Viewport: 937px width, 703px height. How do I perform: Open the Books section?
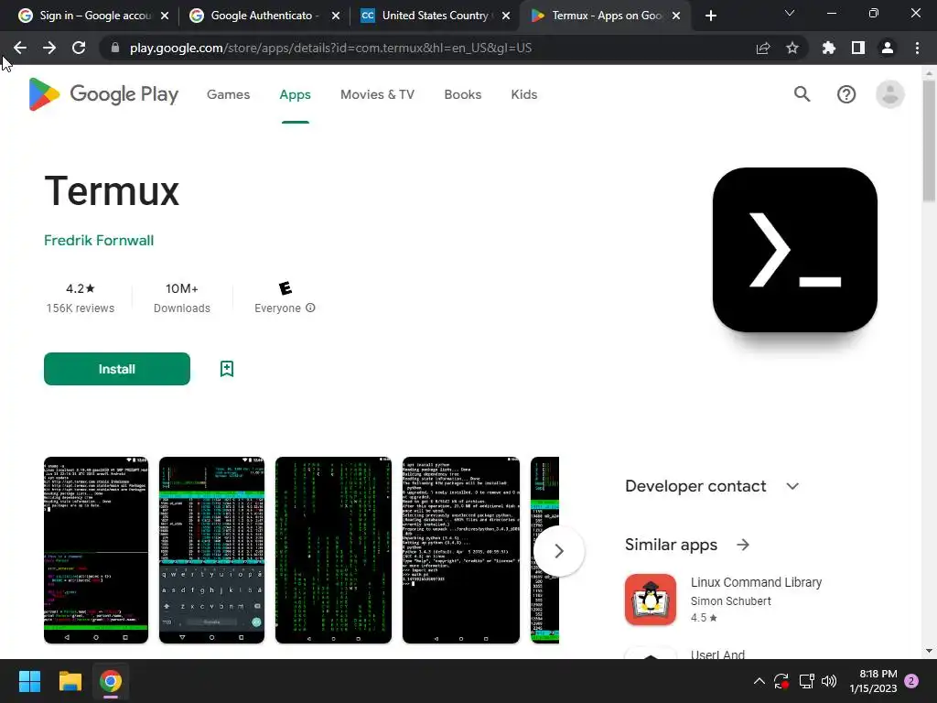(462, 94)
